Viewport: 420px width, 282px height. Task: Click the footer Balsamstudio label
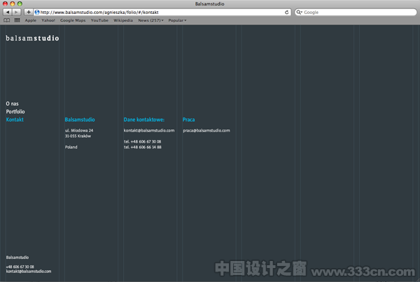17,258
